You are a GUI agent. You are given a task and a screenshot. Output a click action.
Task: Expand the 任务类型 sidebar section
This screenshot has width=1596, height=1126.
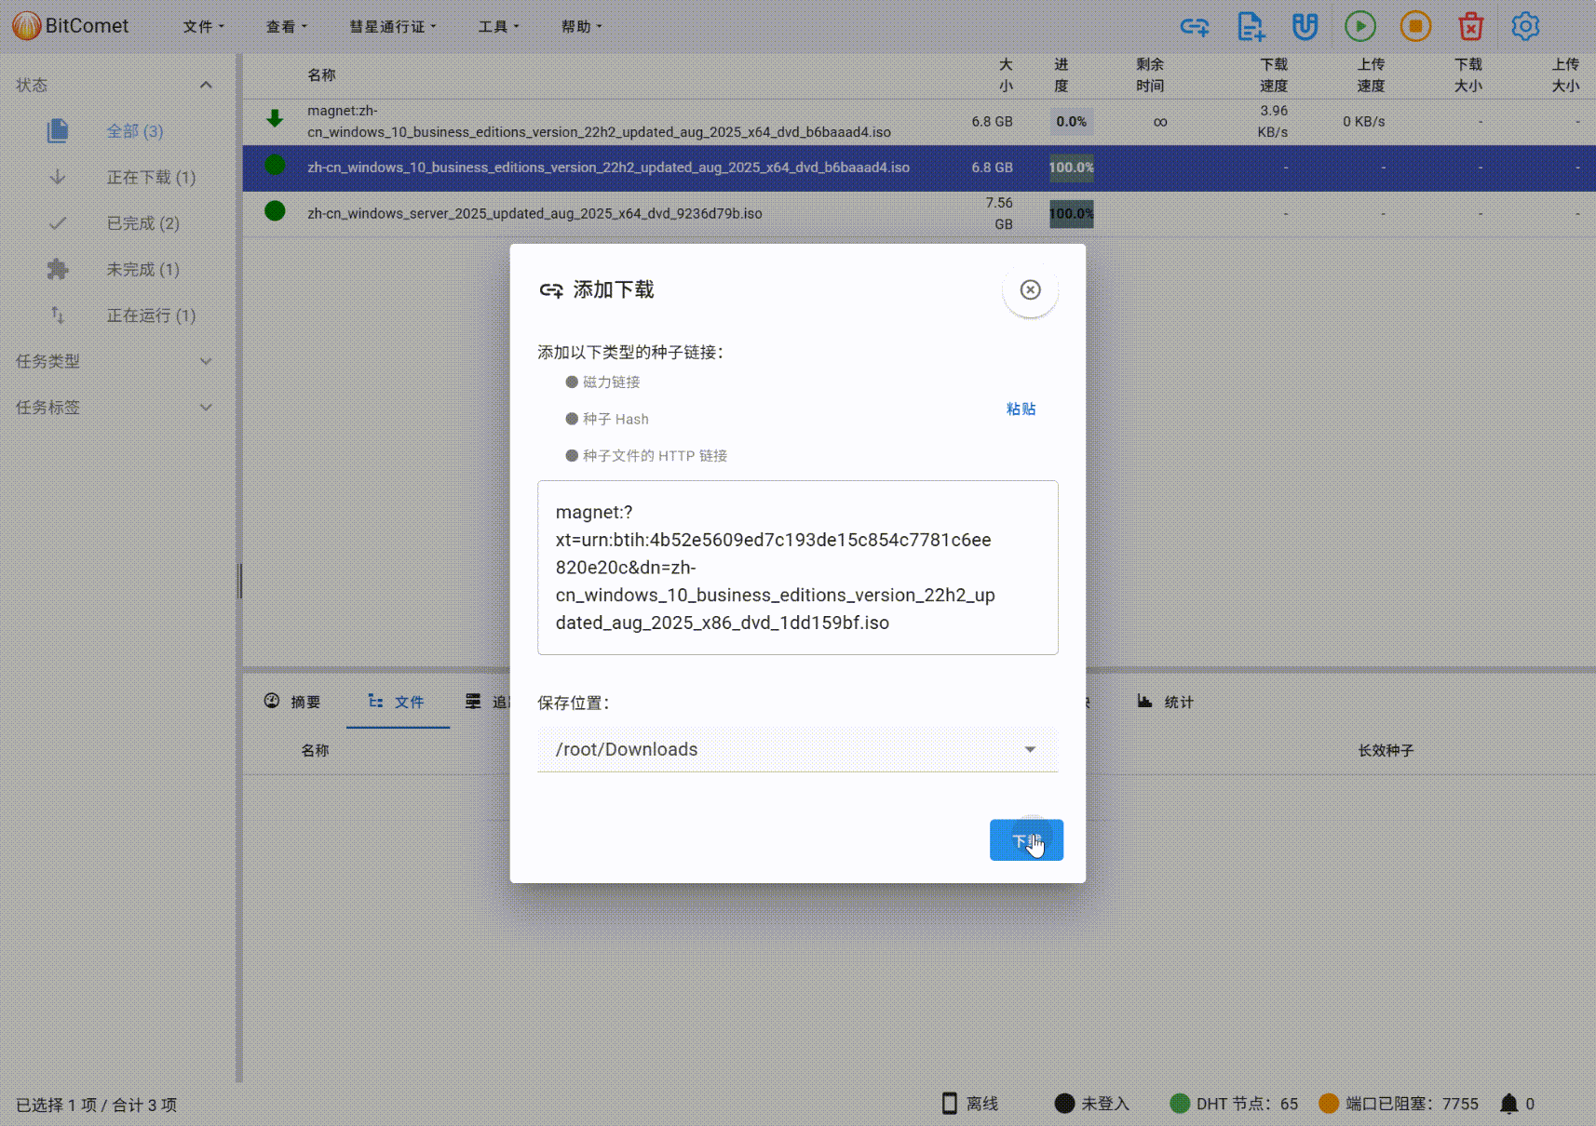pos(206,361)
